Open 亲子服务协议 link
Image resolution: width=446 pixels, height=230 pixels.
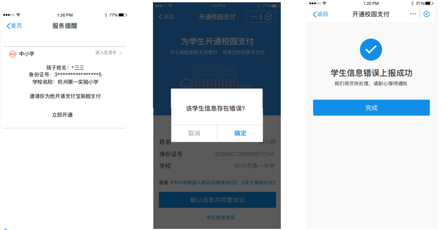(x=258, y=183)
